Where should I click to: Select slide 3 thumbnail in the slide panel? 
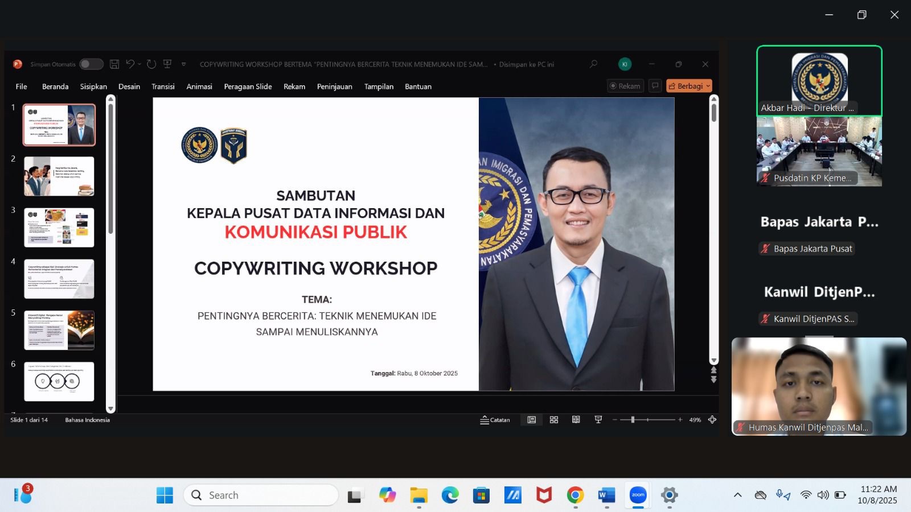coord(59,228)
